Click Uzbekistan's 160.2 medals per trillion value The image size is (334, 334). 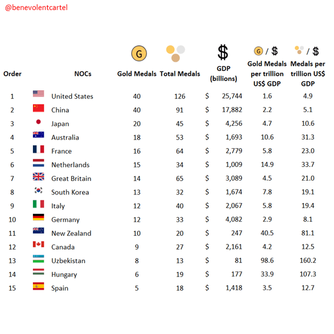pyautogui.click(x=308, y=260)
